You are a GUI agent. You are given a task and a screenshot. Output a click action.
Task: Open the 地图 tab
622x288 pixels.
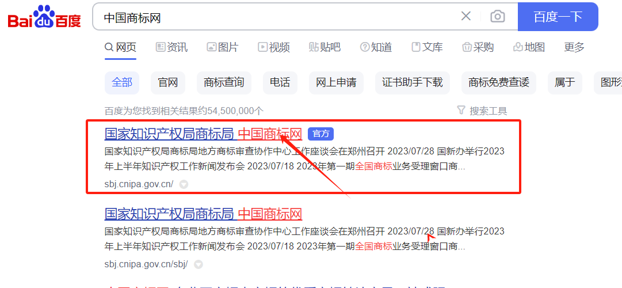(529, 47)
